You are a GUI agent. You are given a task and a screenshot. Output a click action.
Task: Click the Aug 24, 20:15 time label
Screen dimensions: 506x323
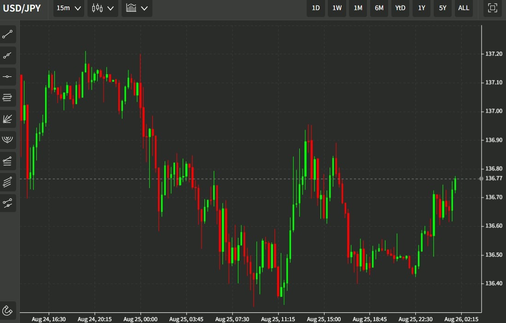click(x=94, y=319)
